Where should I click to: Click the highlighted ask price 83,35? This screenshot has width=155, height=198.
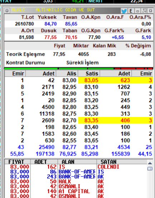pyautogui.click(x=91, y=121)
